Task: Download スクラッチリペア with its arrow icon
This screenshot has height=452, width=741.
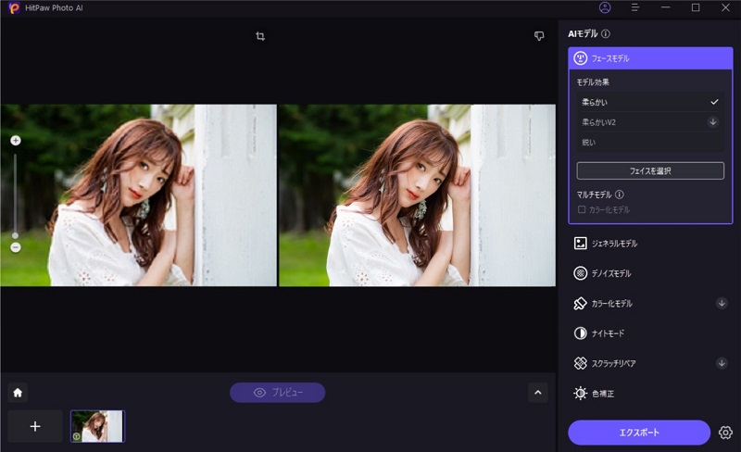Action: click(x=722, y=363)
